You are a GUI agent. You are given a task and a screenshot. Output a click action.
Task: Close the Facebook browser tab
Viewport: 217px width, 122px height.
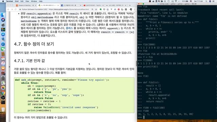(81, 5)
